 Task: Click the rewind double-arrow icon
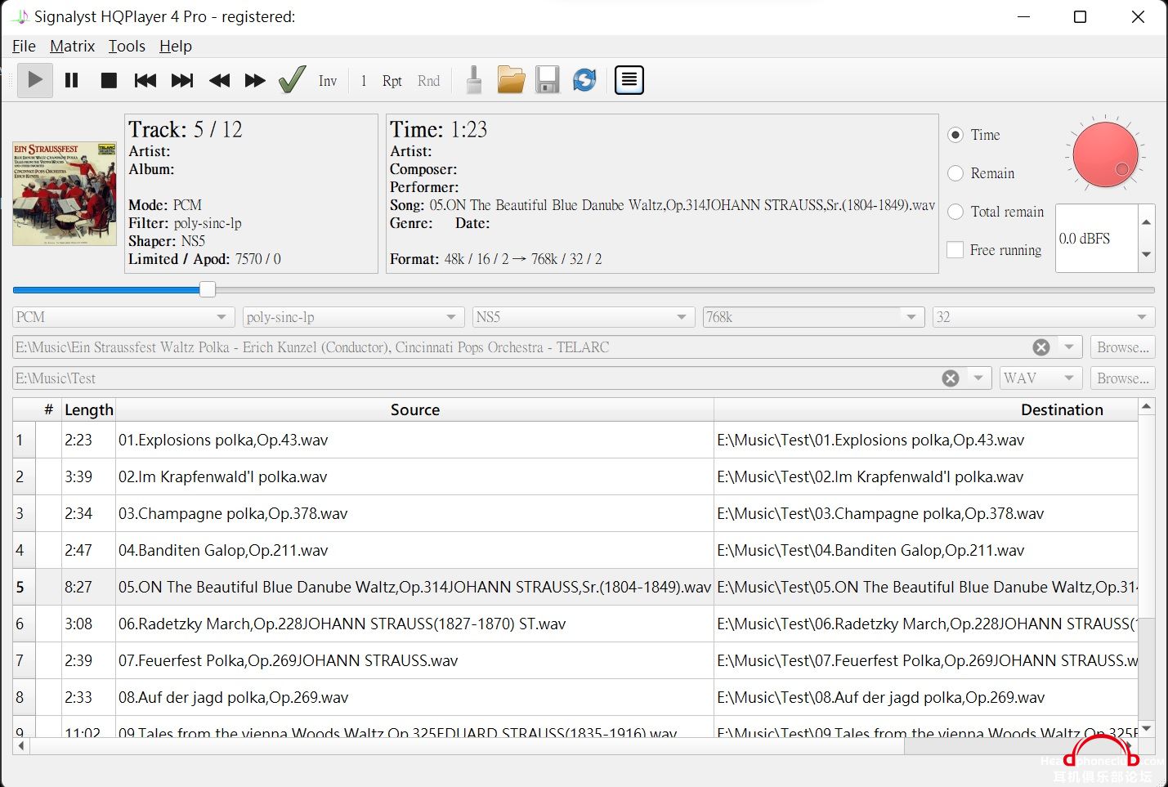(x=219, y=80)
